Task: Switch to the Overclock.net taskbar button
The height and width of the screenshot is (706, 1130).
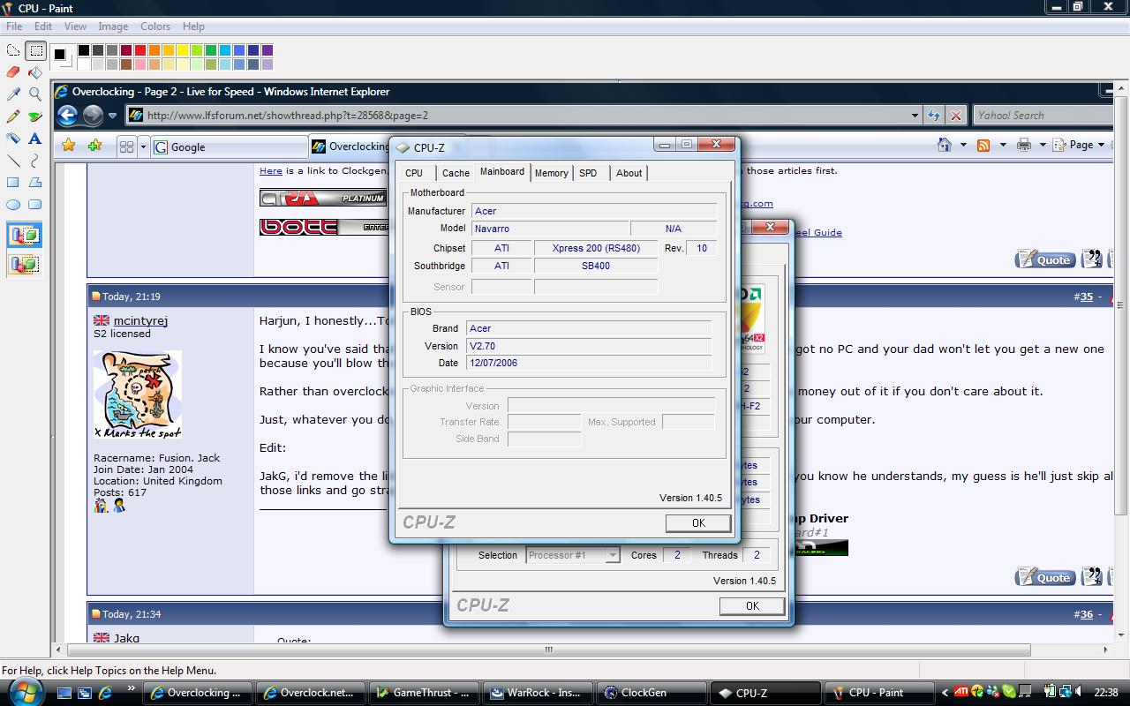Action: point(313,693)
